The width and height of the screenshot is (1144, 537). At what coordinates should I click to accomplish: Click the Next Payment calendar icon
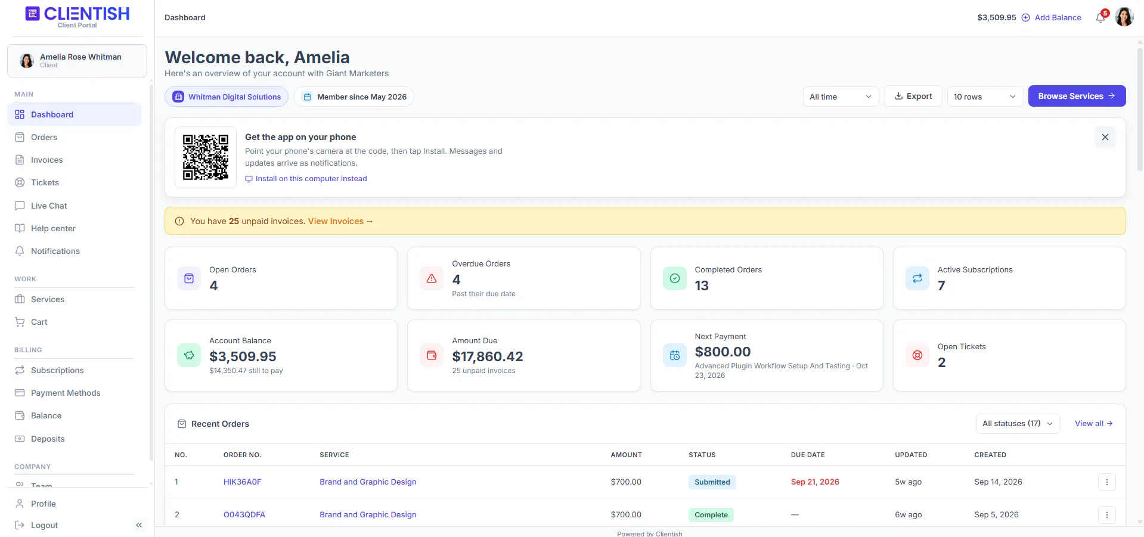pos(674,355)
